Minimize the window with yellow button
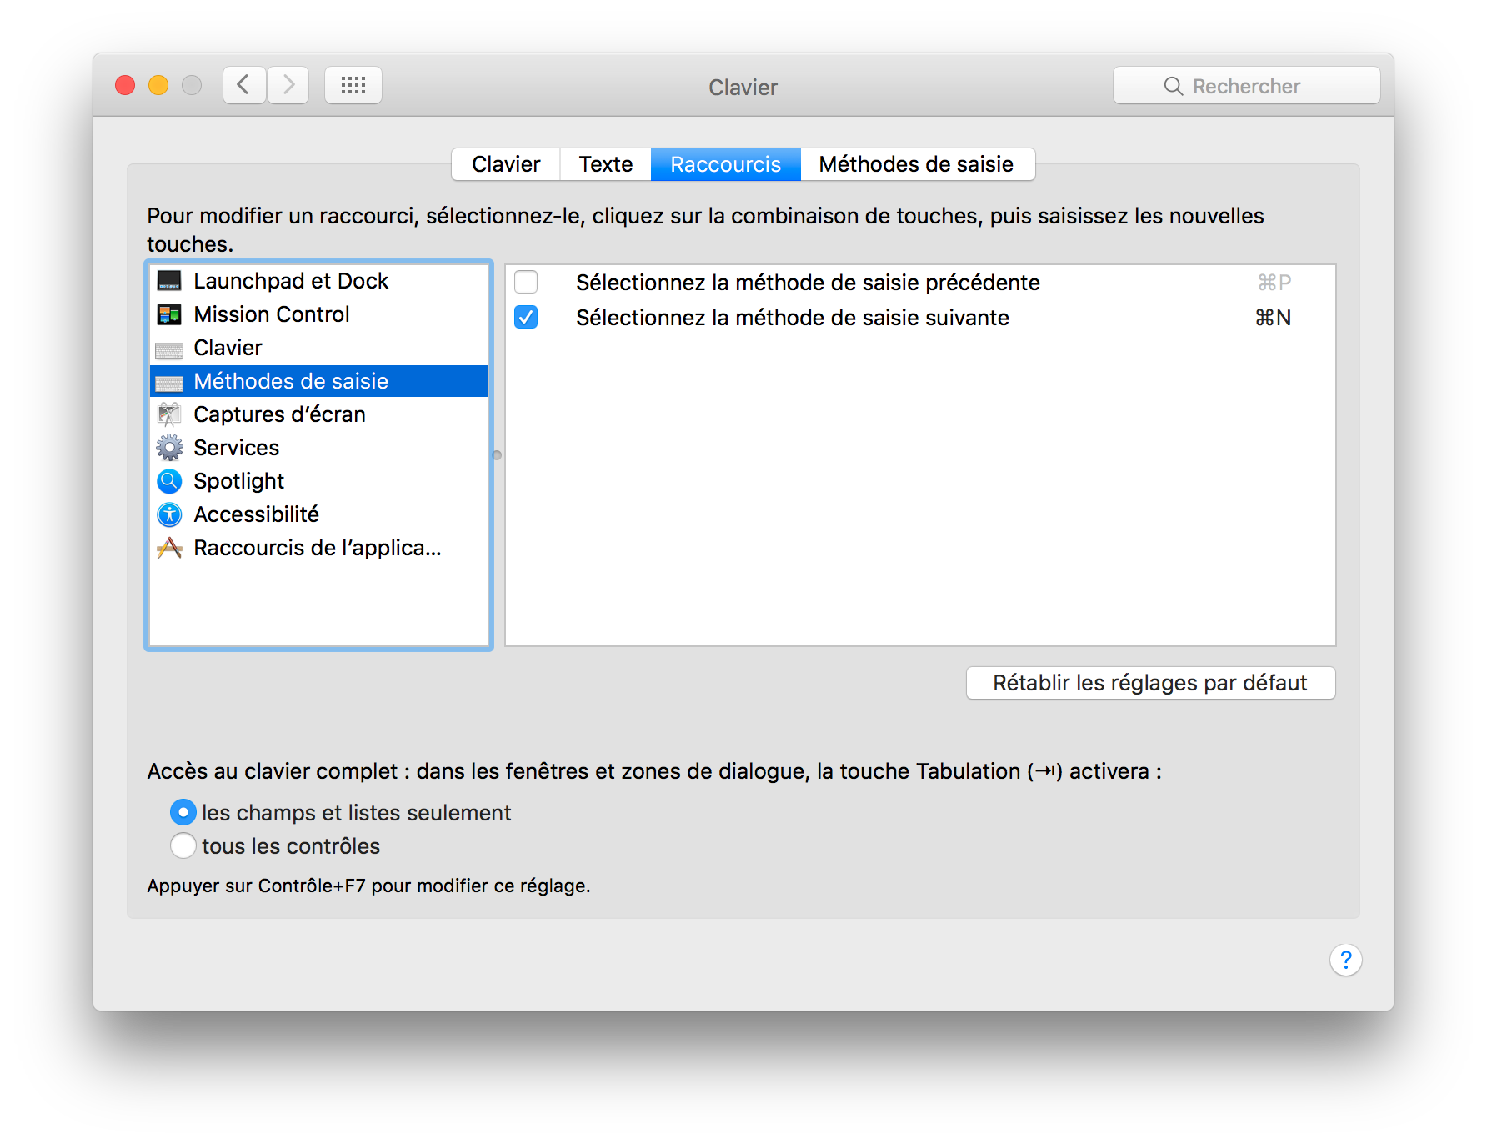1487x1144 pixels. [158, 85]
